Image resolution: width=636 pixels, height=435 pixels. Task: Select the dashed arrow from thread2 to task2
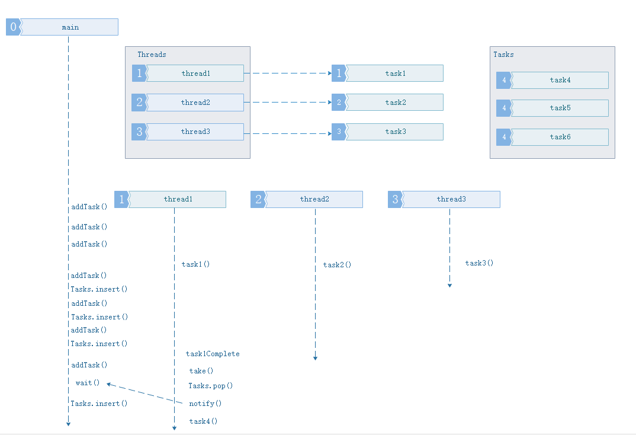coord(288,103)
